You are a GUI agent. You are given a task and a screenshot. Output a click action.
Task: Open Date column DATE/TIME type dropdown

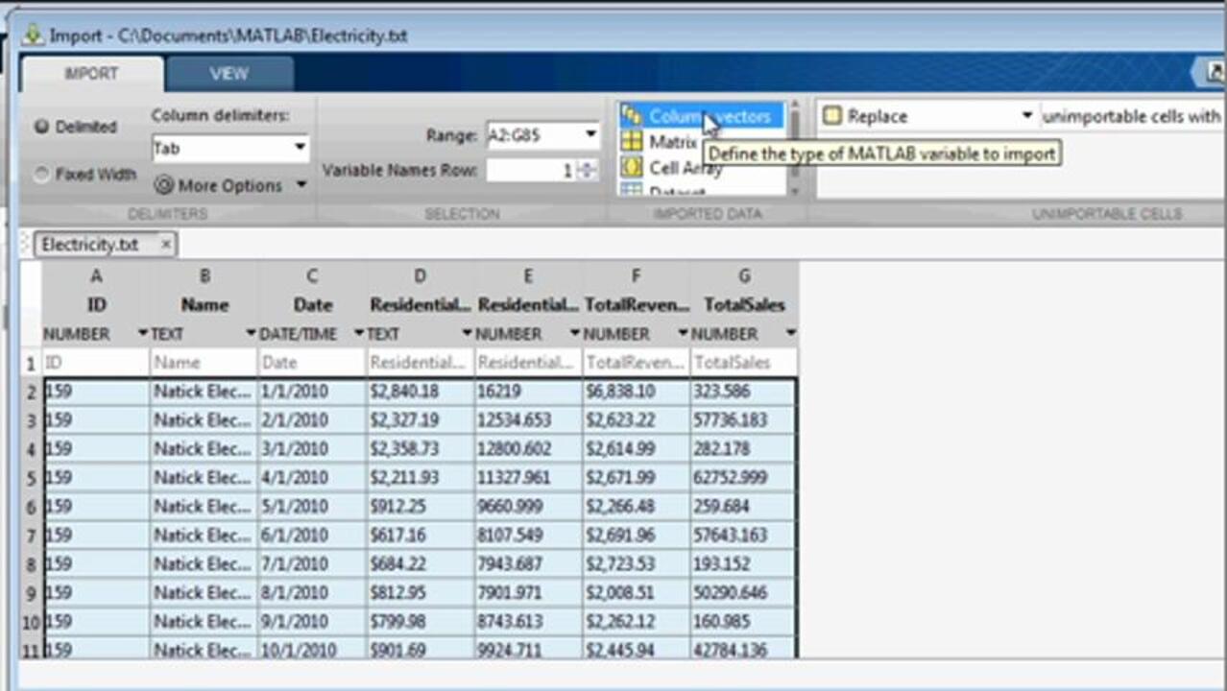[359, 334]
